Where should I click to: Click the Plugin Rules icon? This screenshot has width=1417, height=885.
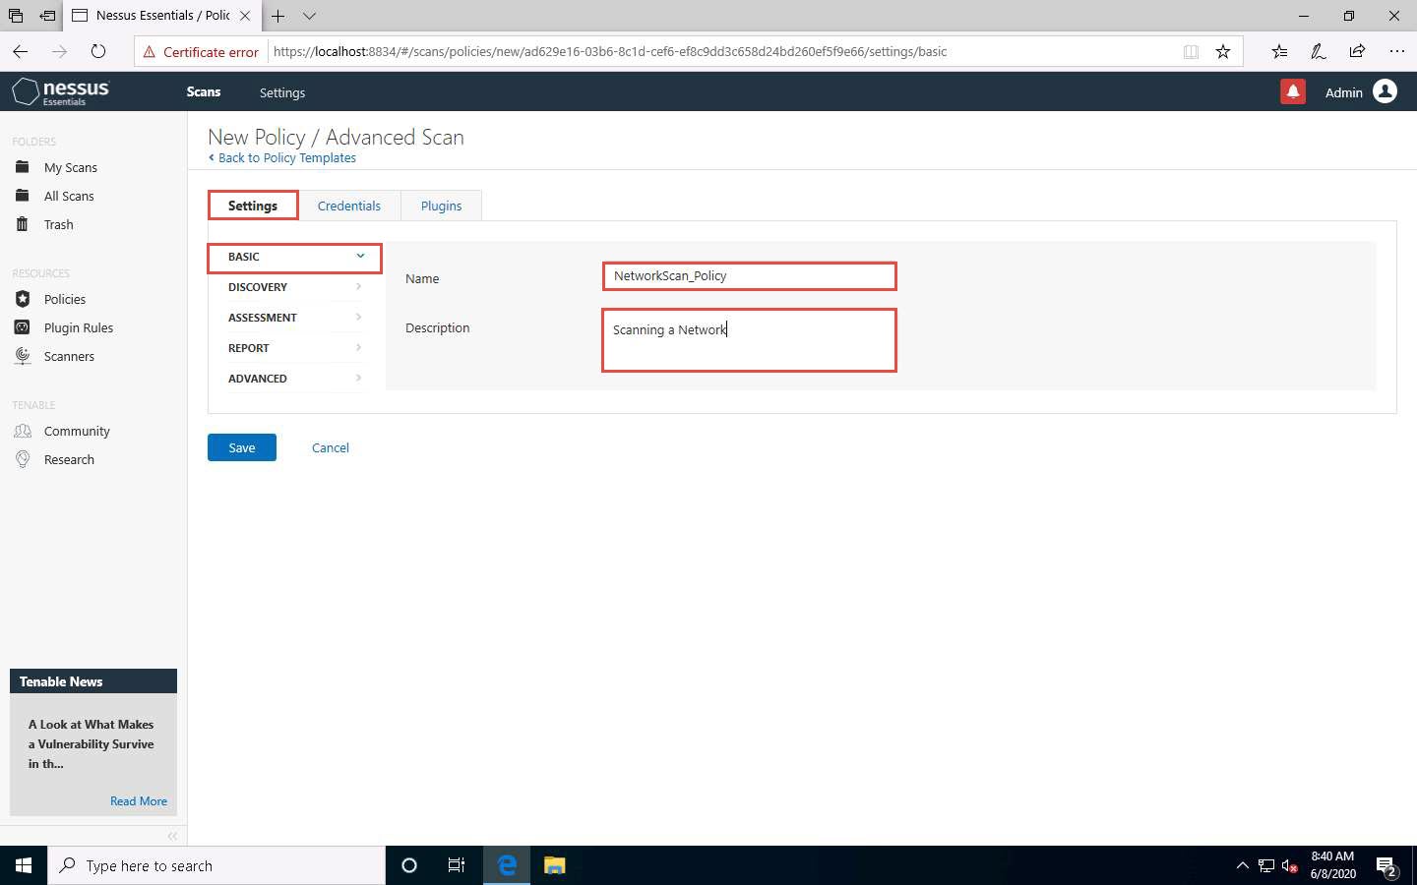pyautogui.click(x=23, y=327)
